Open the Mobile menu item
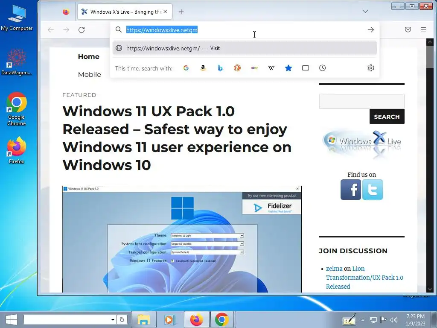 click(x=90, y=74)
